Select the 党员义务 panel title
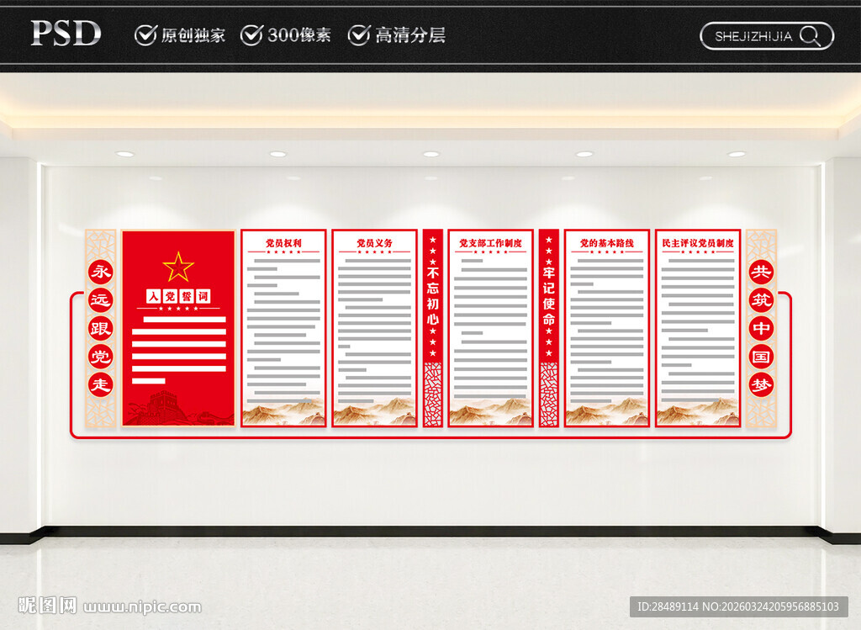 374,243
